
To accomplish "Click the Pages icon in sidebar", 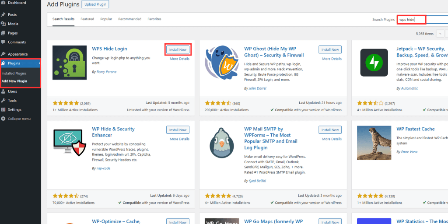I will [3, 33].
